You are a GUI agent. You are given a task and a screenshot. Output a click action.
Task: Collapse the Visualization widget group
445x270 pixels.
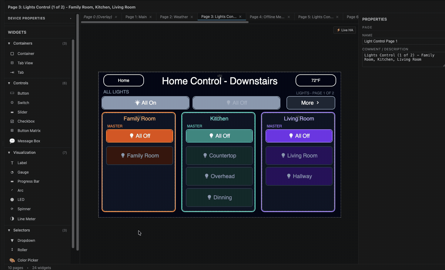[9, 152]
